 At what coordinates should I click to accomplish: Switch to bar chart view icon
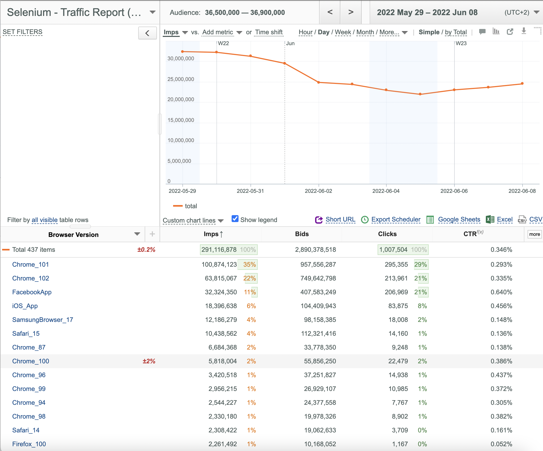pos(496,31)
